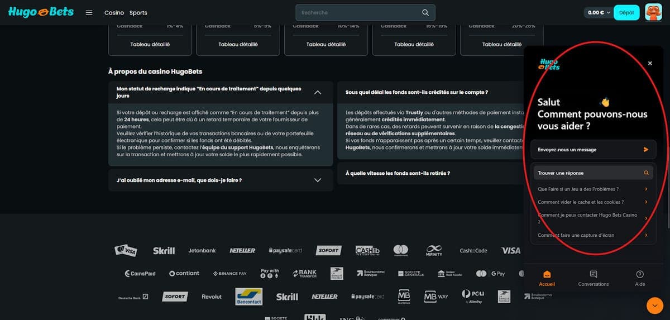Image resolution: width=670 pixels, height=320 pixels.
Task: Open the Sports menu item
Action: click(x=138, y=12)
